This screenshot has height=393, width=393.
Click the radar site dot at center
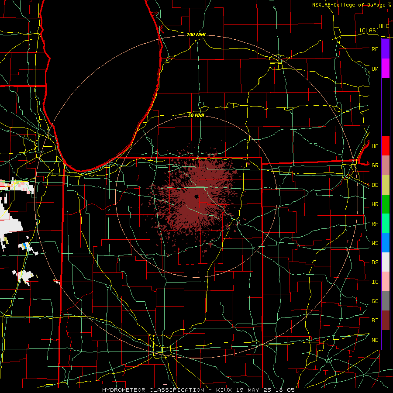[x=196, y=196]
